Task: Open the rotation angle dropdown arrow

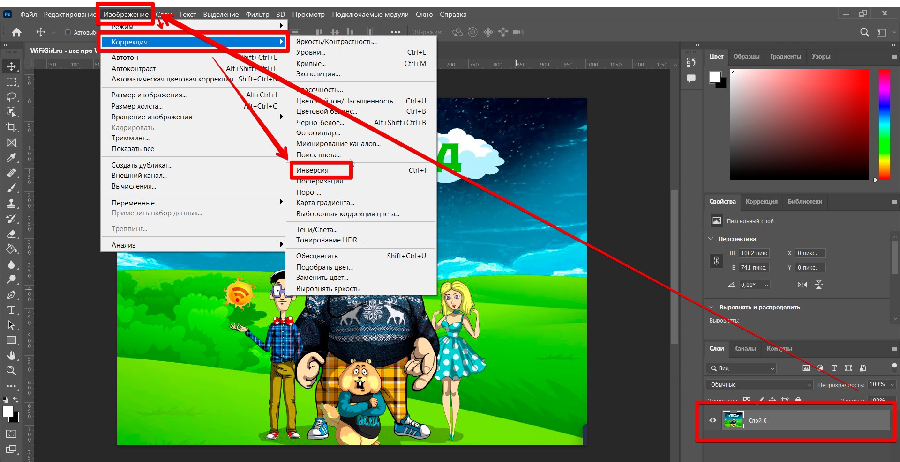Action: coord(766,285)
